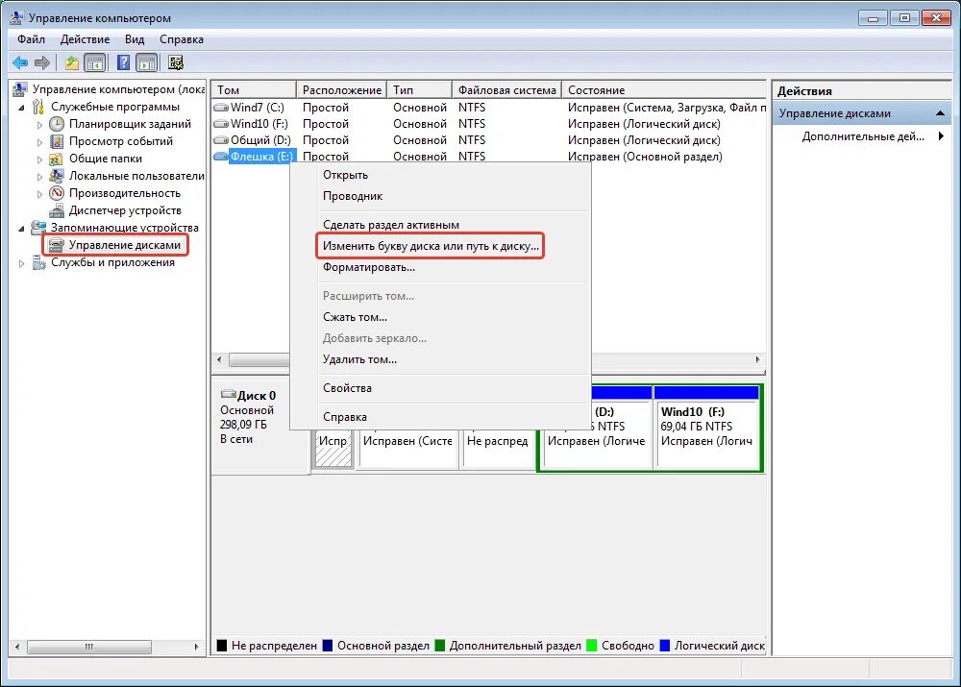
Task: Click the volume list horizontal scrollbar left arrow
Action: pos(220,359)
